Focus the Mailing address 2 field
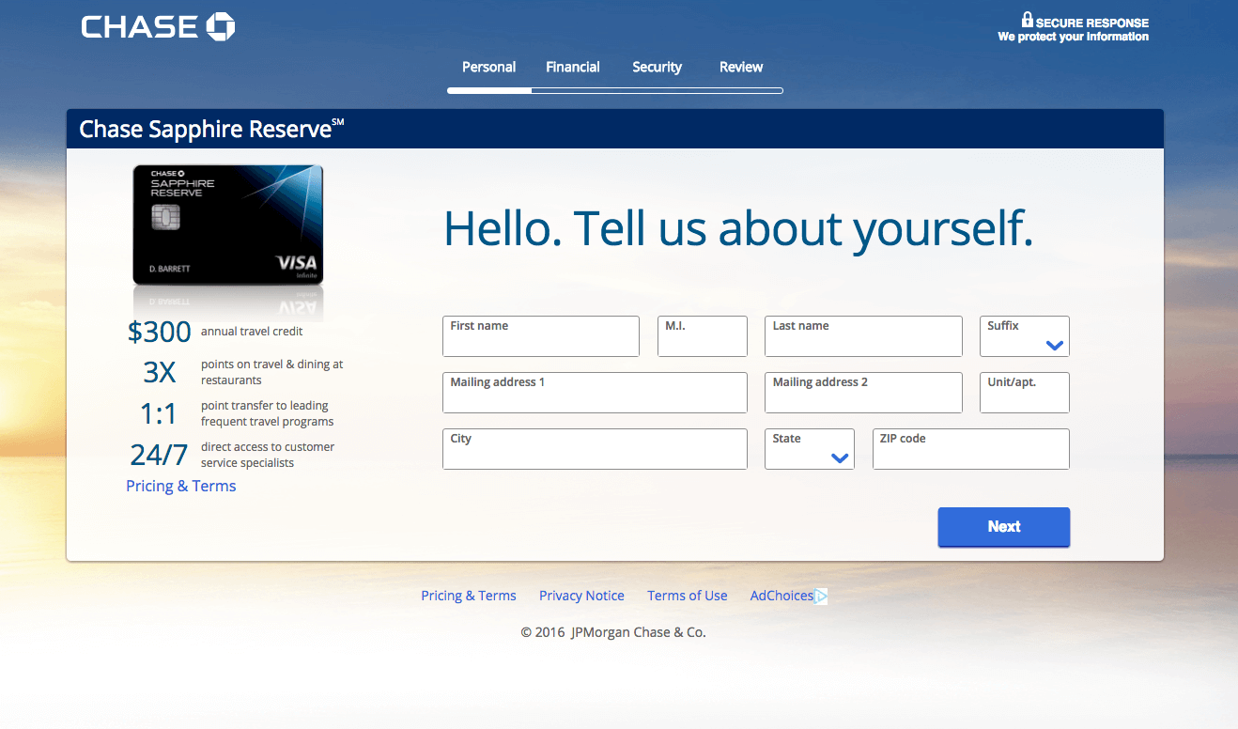The height and width of the screenshot is (729, 1238). pos(864,393)
